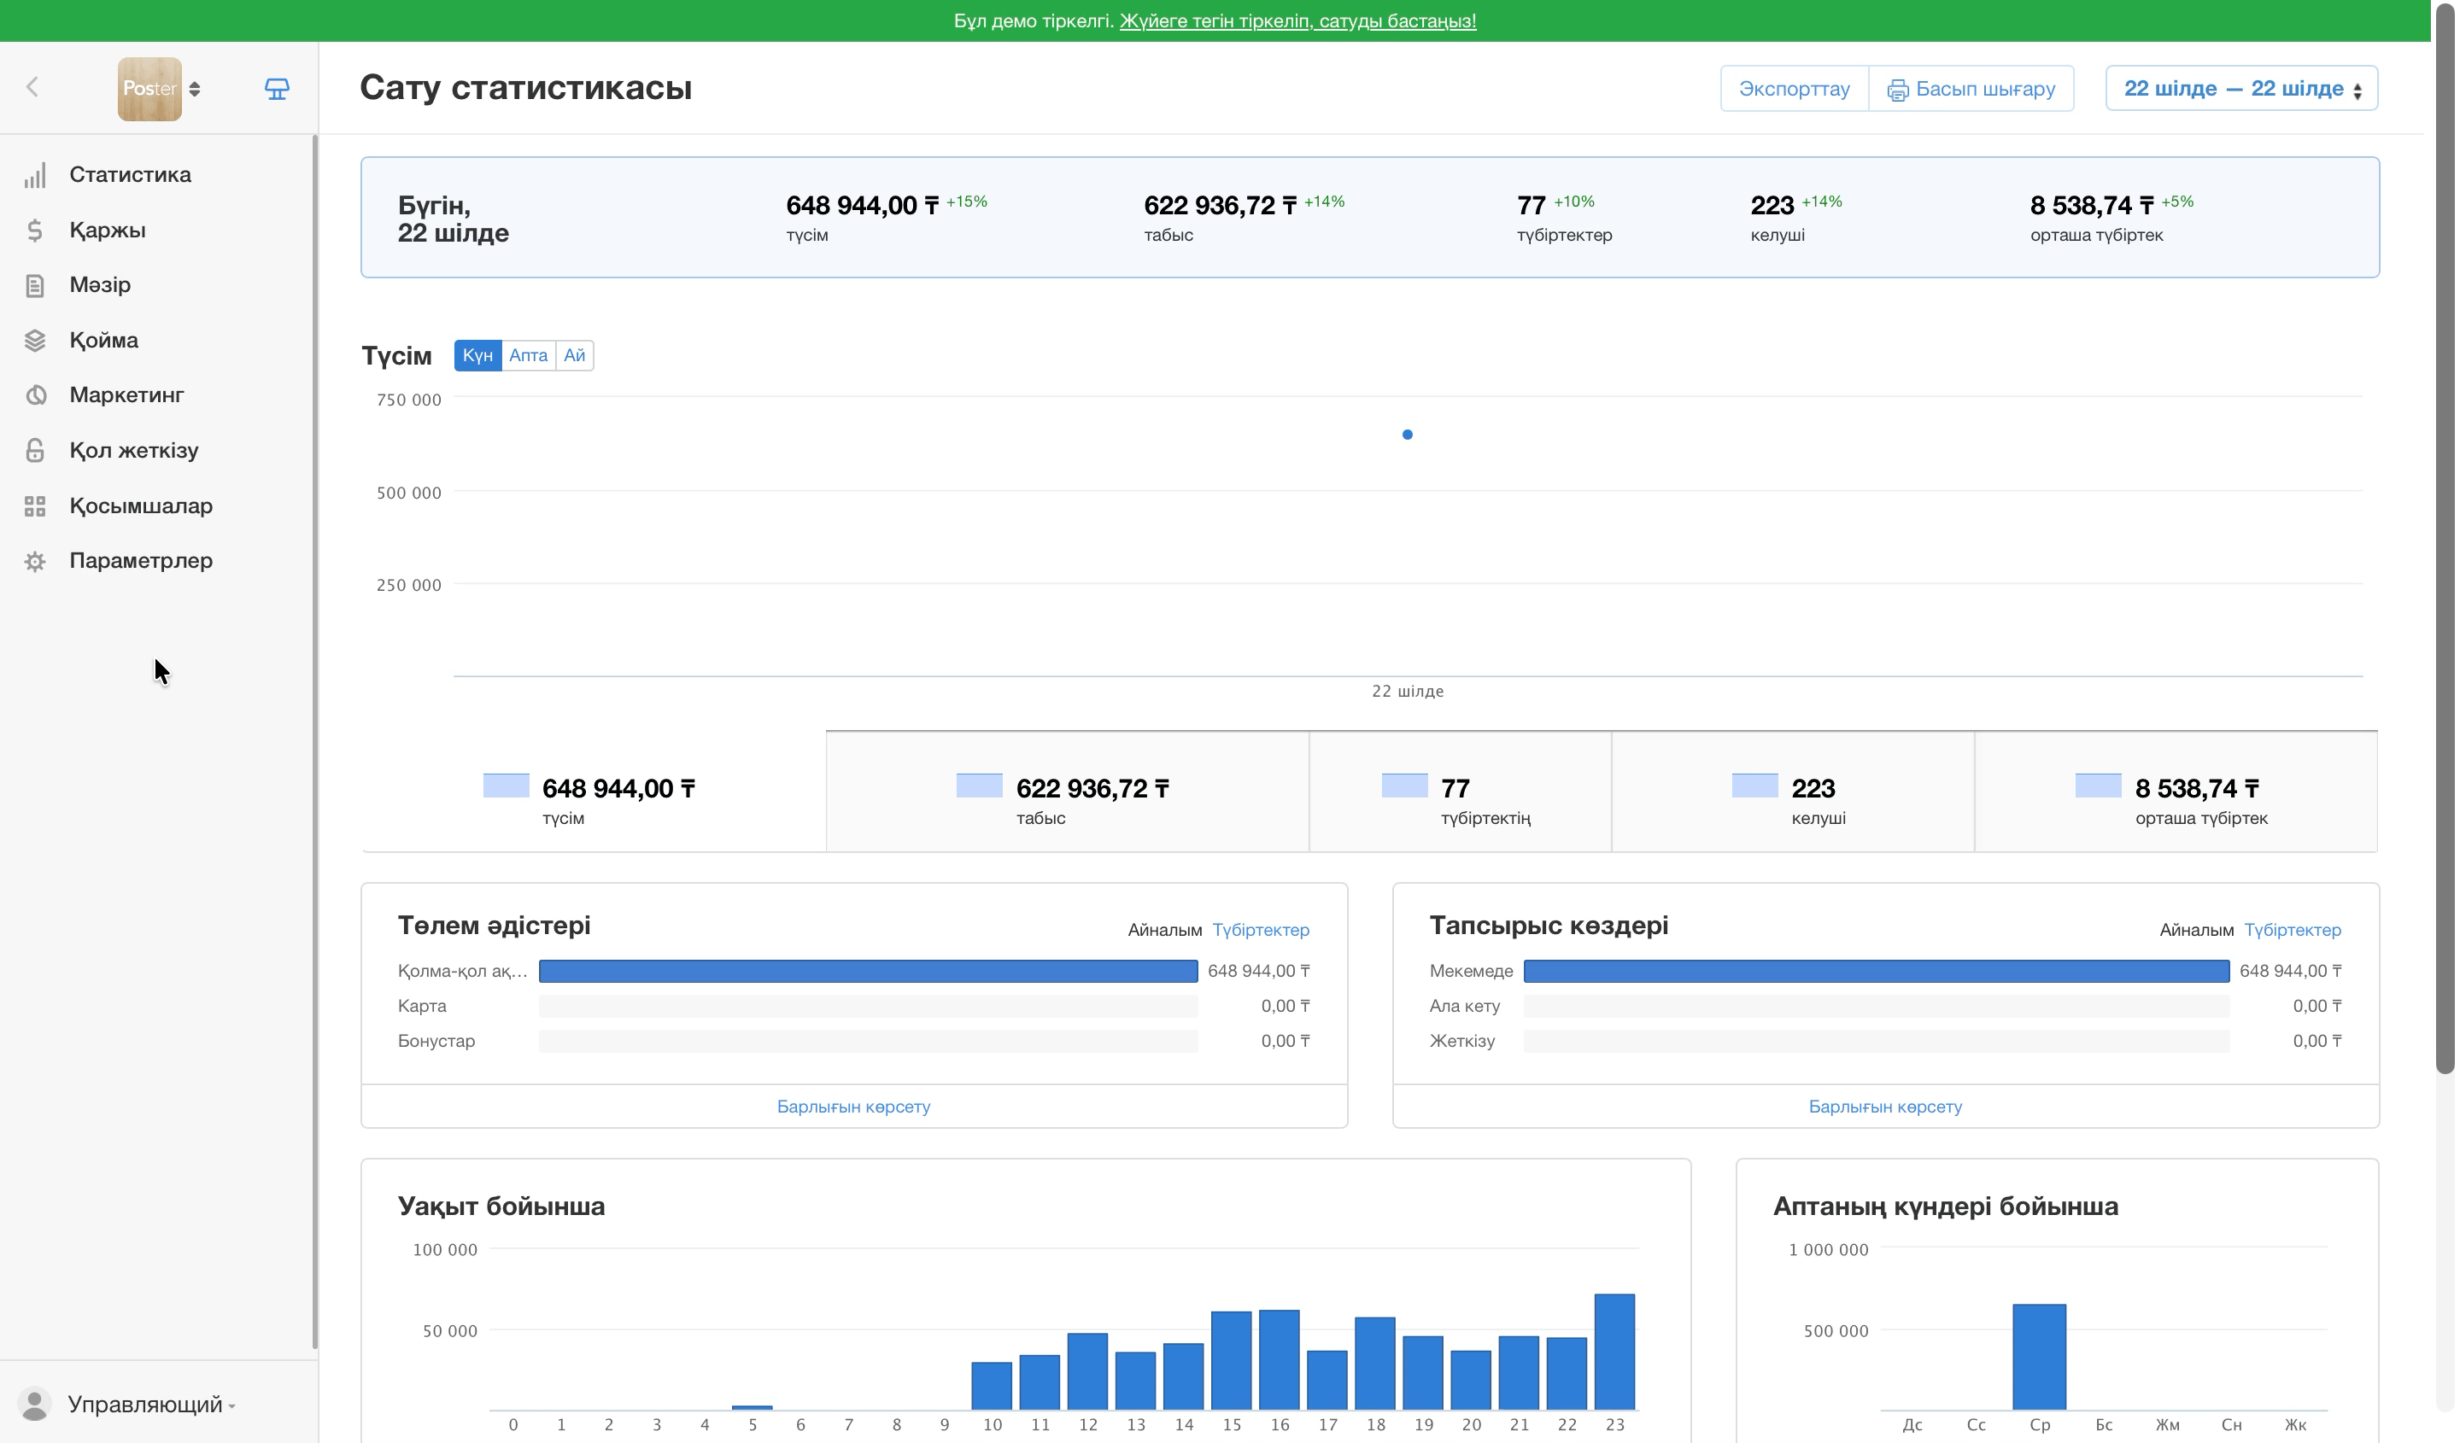The height and width of the screenshot is (1443, 2460).
Task: Switch revenue chart to Ай view
Action: click(x=574, y=355)
